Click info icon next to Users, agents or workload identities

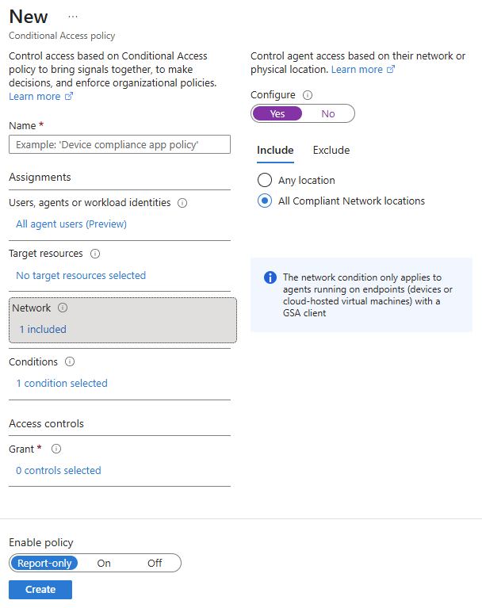coord(182,203)
